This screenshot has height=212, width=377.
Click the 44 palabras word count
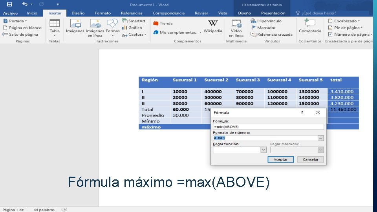point(44,210)
